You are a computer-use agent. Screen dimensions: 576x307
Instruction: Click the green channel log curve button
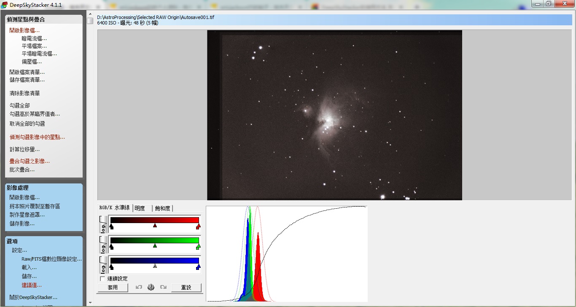[103, 244]
